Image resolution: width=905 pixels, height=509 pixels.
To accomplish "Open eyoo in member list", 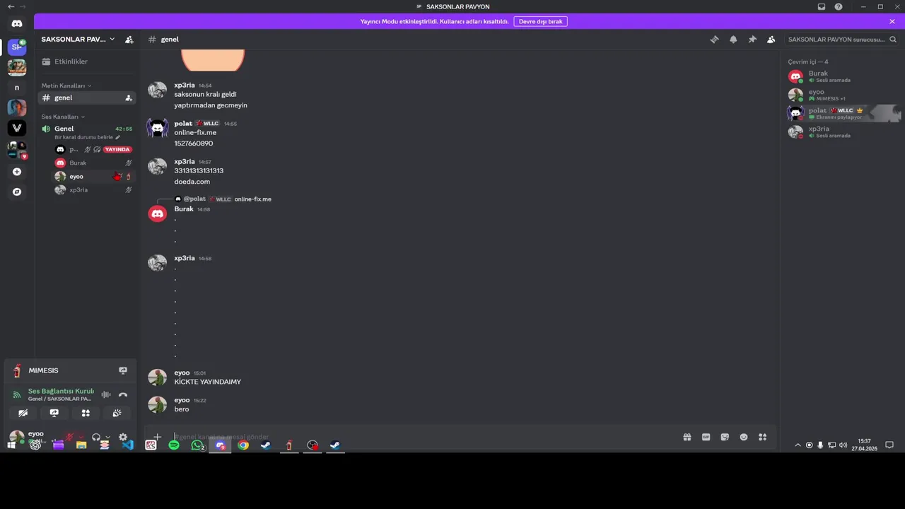I will 843,95.
